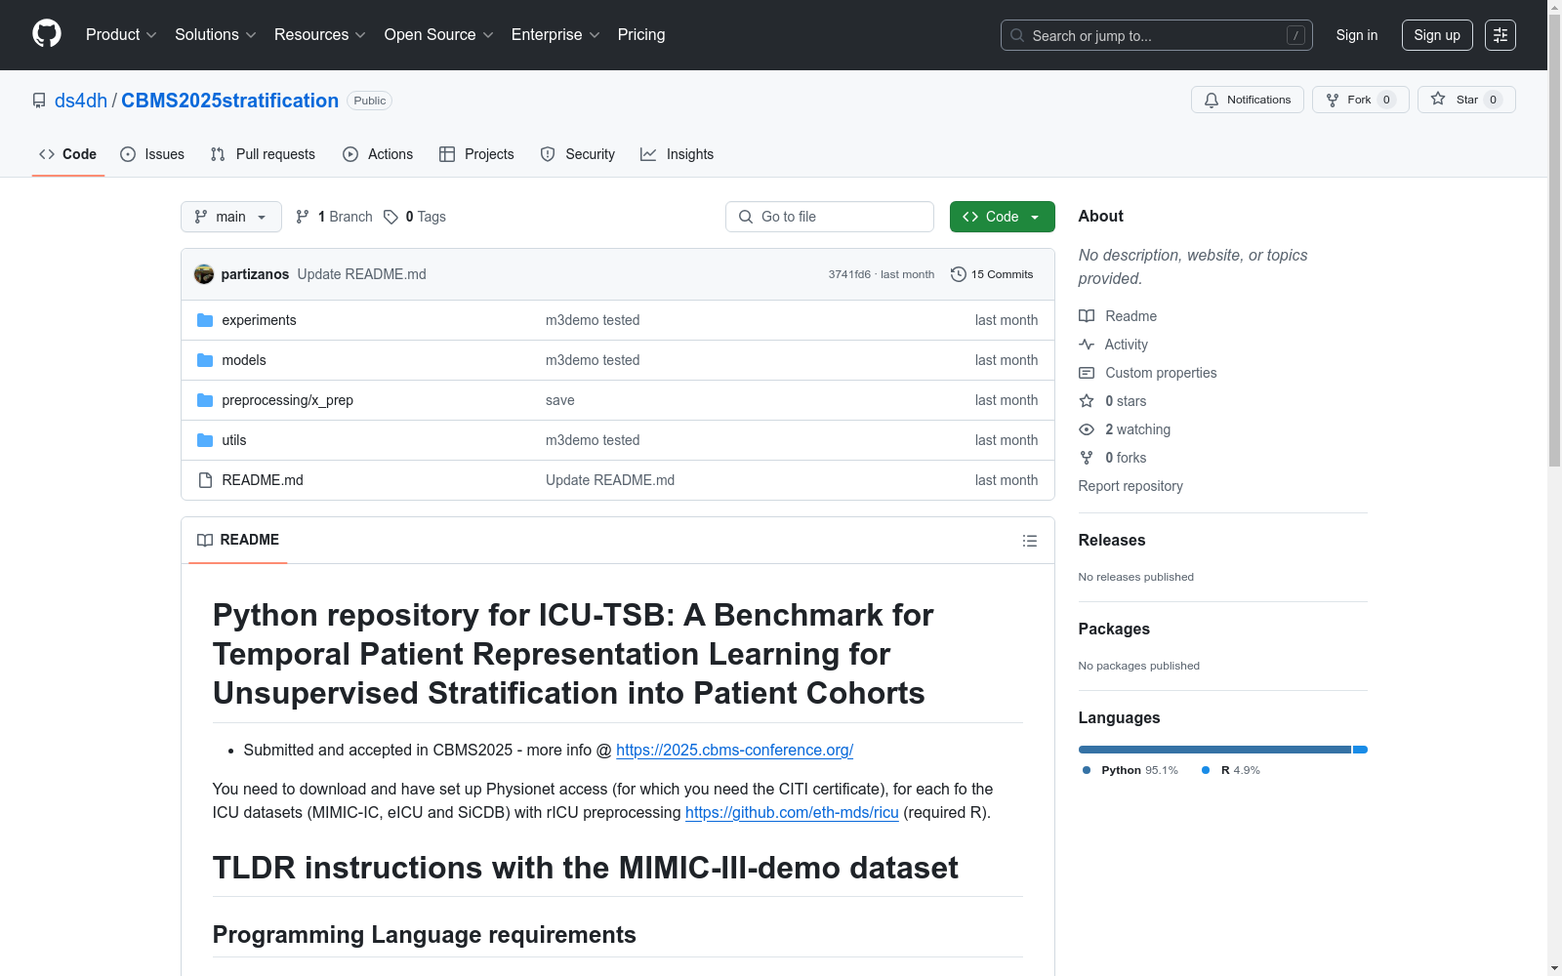Click the Search or jump to field
The width and height of the screenshot is (1562, 976).
[x=1157, y=35]
